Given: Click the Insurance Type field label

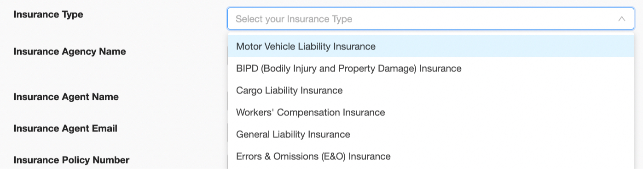Looking at the screenshot, I should point(48,15).
